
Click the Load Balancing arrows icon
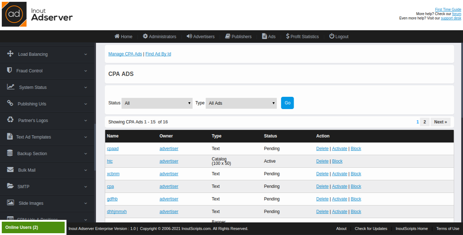coord(10,54)
